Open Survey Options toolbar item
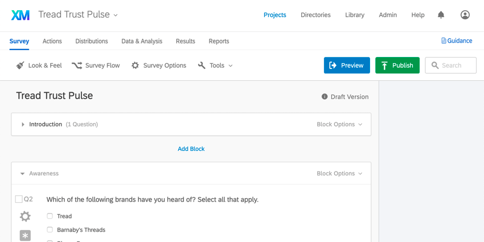Viewport: 484px width, 242px height. pos(159,65)
